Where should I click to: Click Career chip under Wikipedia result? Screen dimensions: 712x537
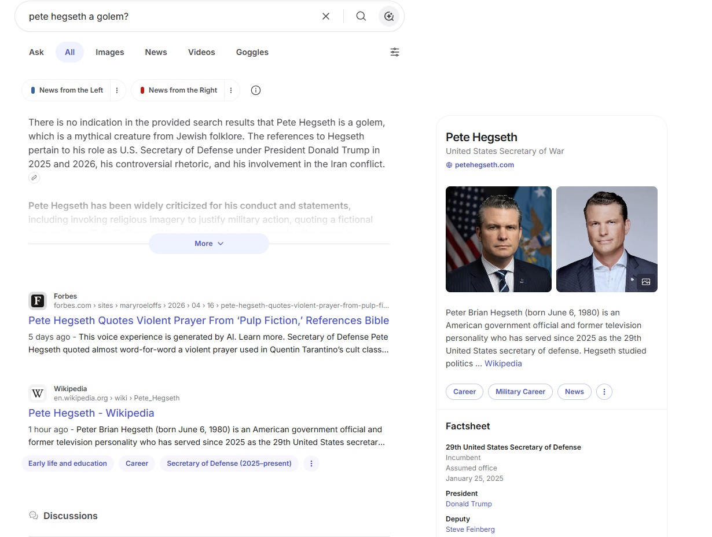click(137, 464)
